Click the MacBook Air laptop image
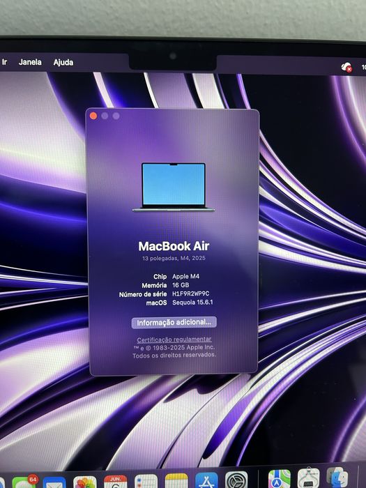 [174, 188]
